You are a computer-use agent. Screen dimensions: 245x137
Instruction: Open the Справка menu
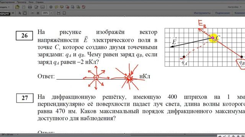(39, 2)
